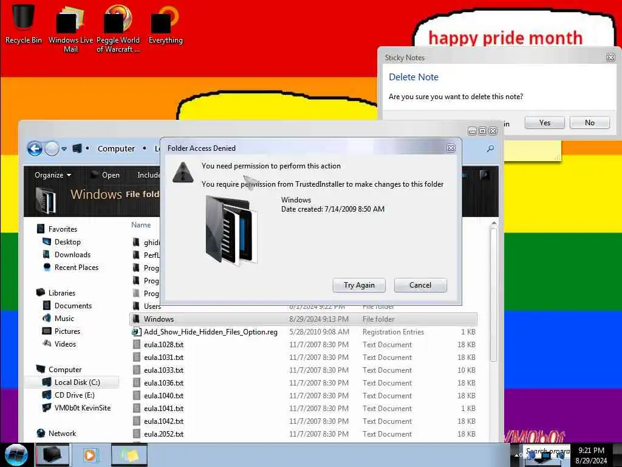Screen dimensions: 622x467
Task: Select Local Disk (C:) in navigation pane
Action: pos(72,382)
